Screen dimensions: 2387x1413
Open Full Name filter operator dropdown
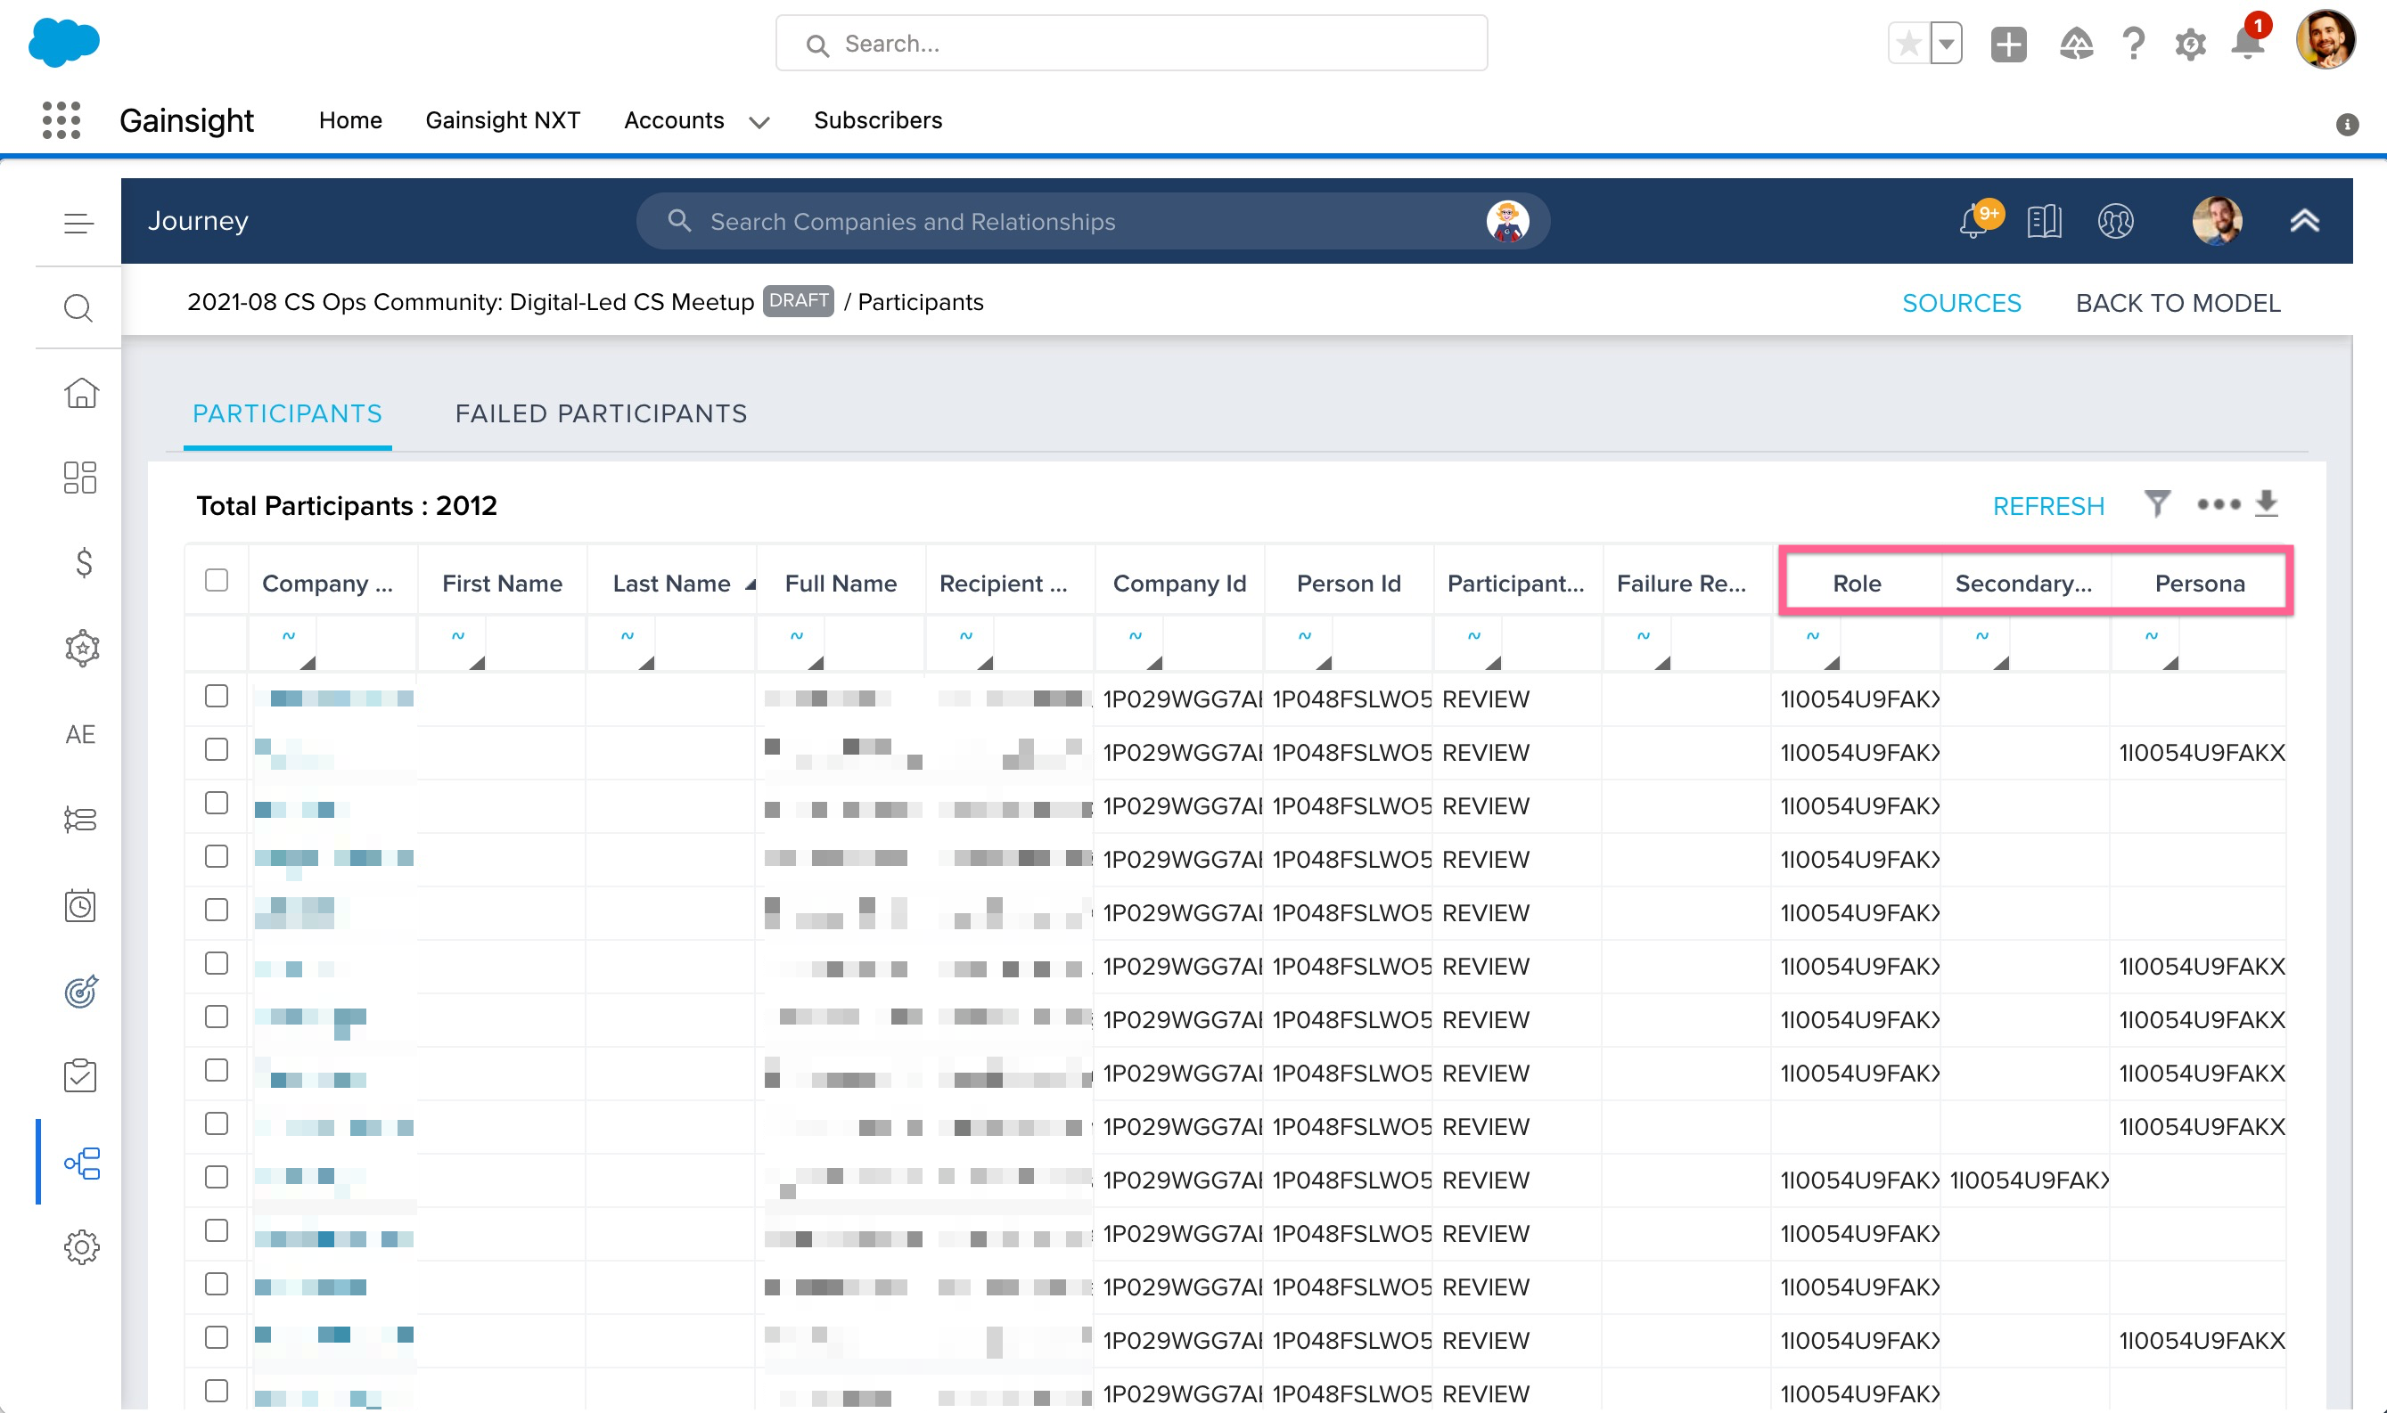792,642
